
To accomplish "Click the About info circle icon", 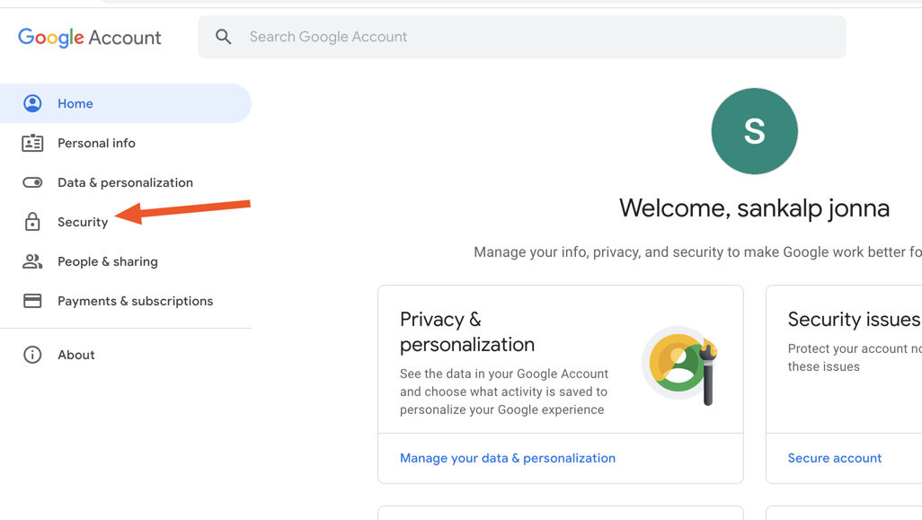I will pyautogui.click(x=32, y=355).
